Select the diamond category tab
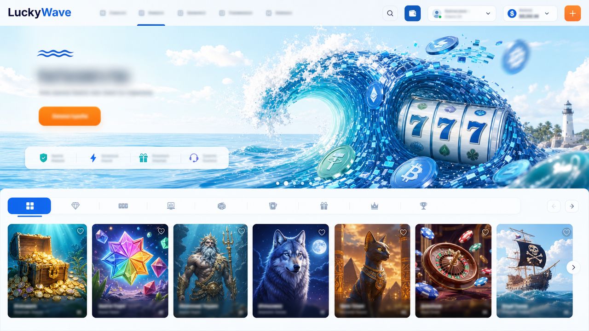This screenshot has width=589, height=331. pos(75,206)
